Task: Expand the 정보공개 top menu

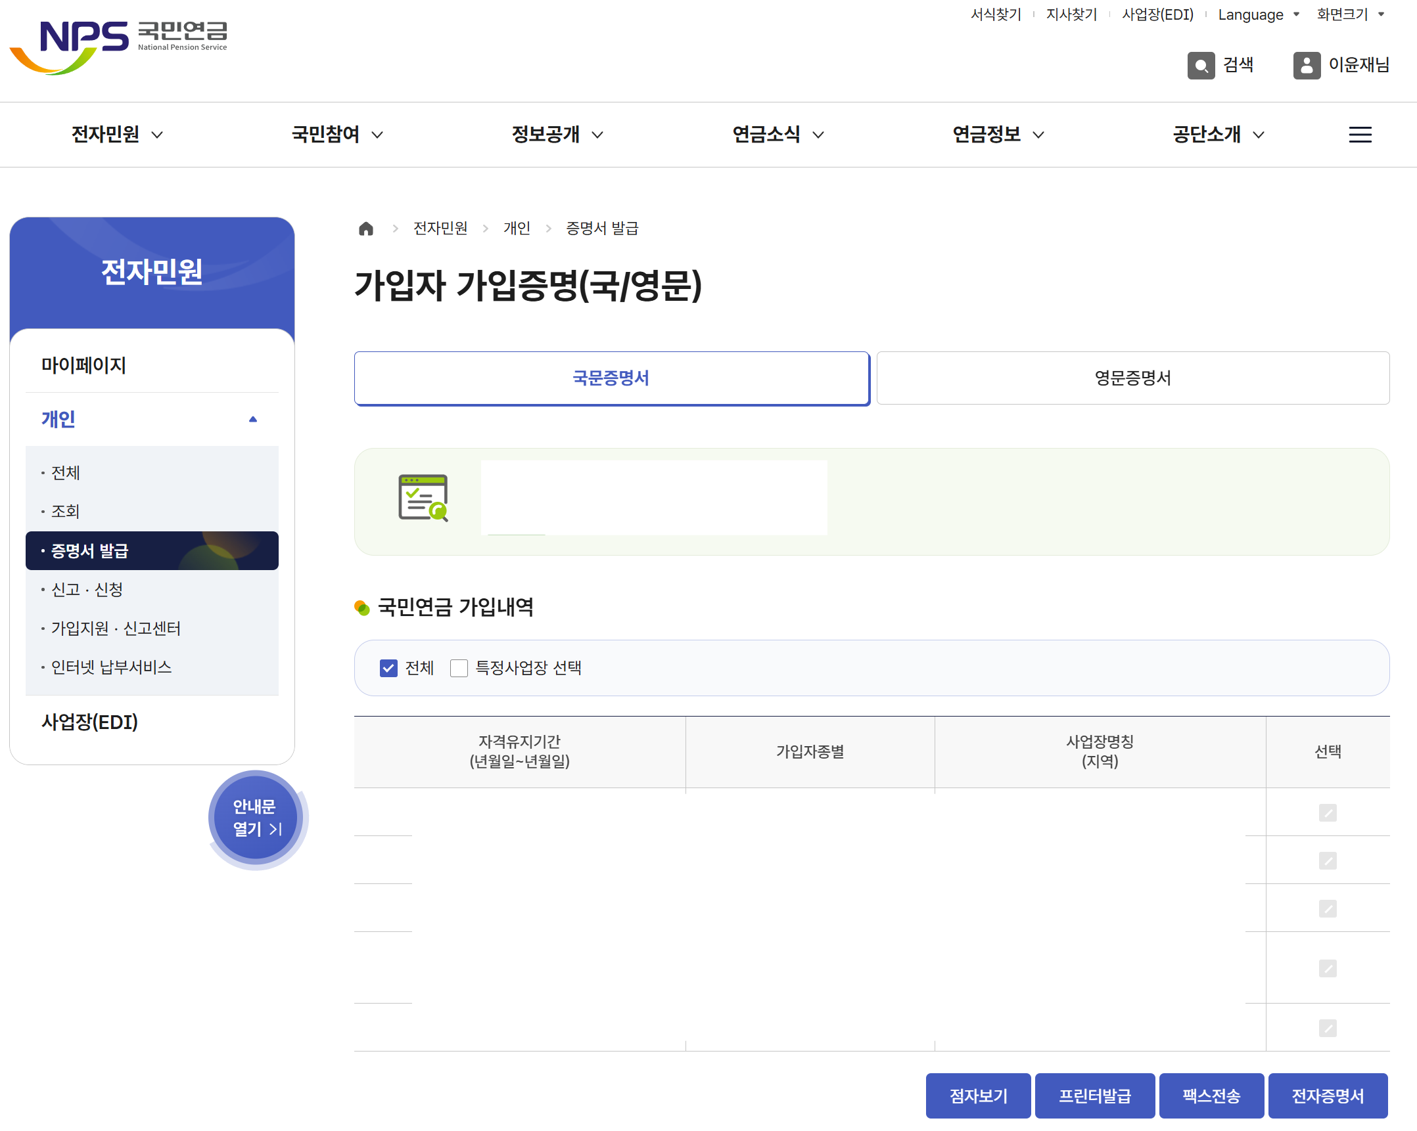Action: coord(557,135)
